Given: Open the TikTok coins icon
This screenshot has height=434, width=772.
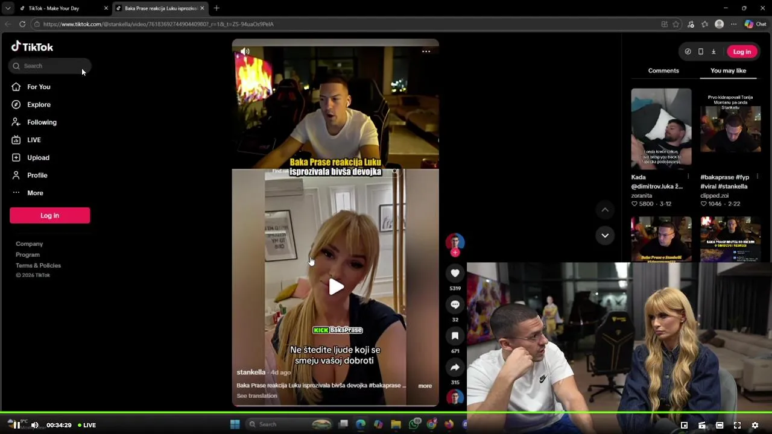Looking at the screenshot, I should (x=688, y=52).
